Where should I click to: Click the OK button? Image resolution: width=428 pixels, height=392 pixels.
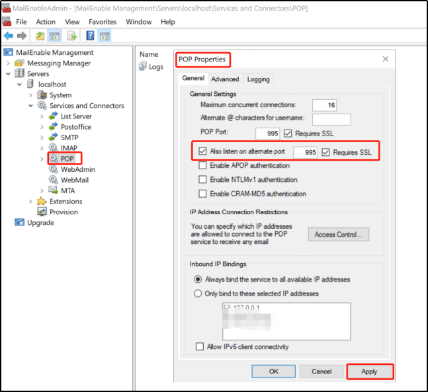[273, 372]
